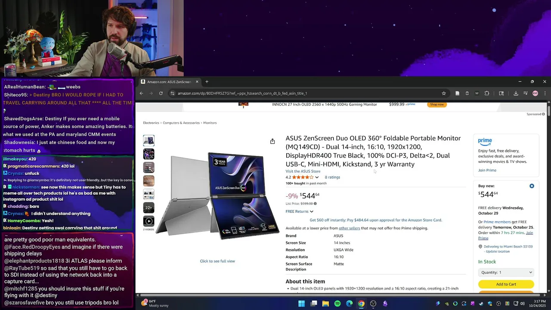Image resolution: width=551 pixels, height=310 pixels.
Task: Click the Amazon Store Card offer link
Action: point(376,220)
